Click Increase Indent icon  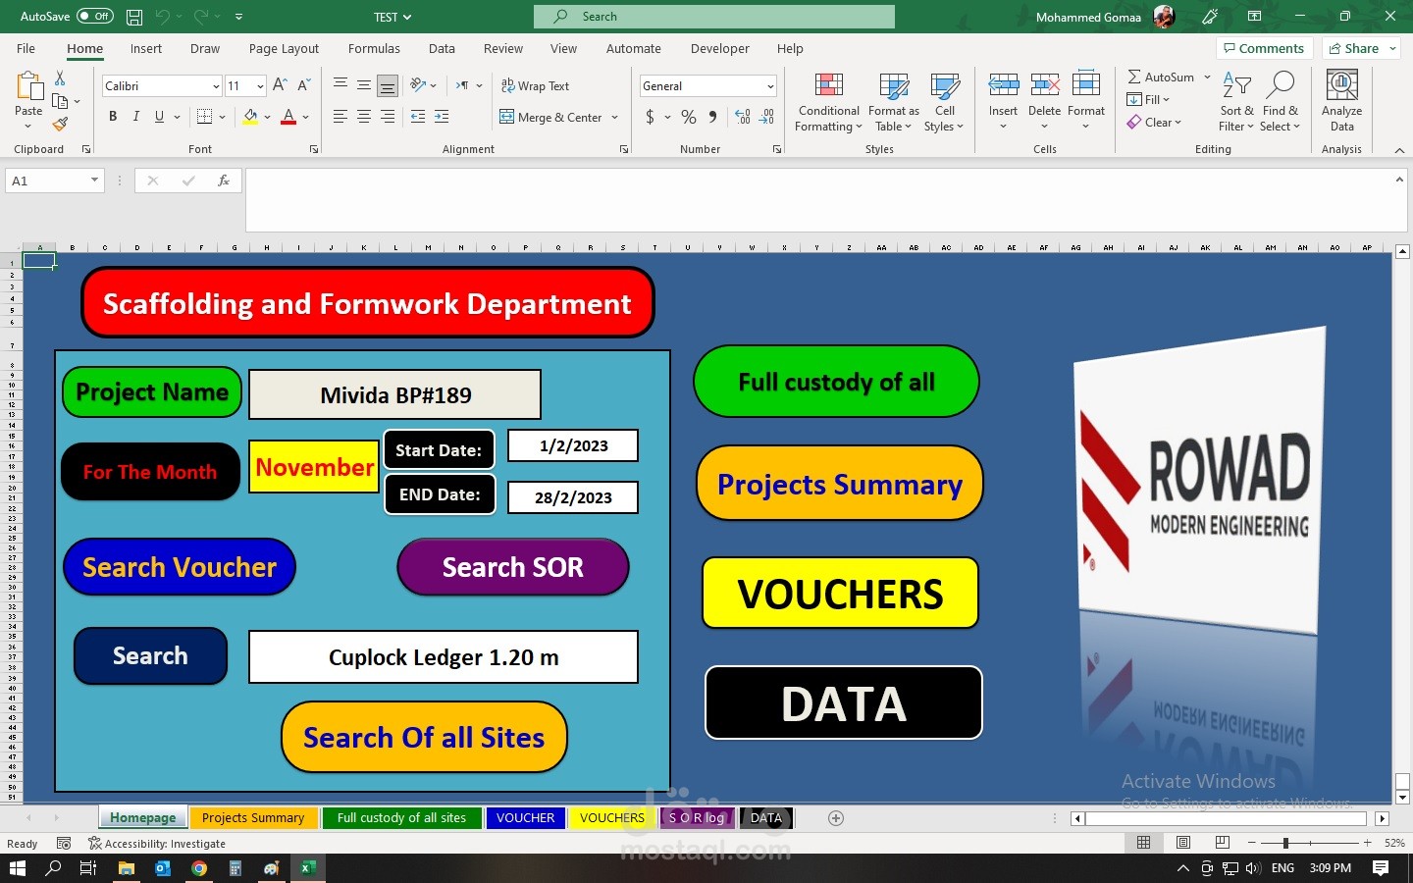(x=442, y=117)
